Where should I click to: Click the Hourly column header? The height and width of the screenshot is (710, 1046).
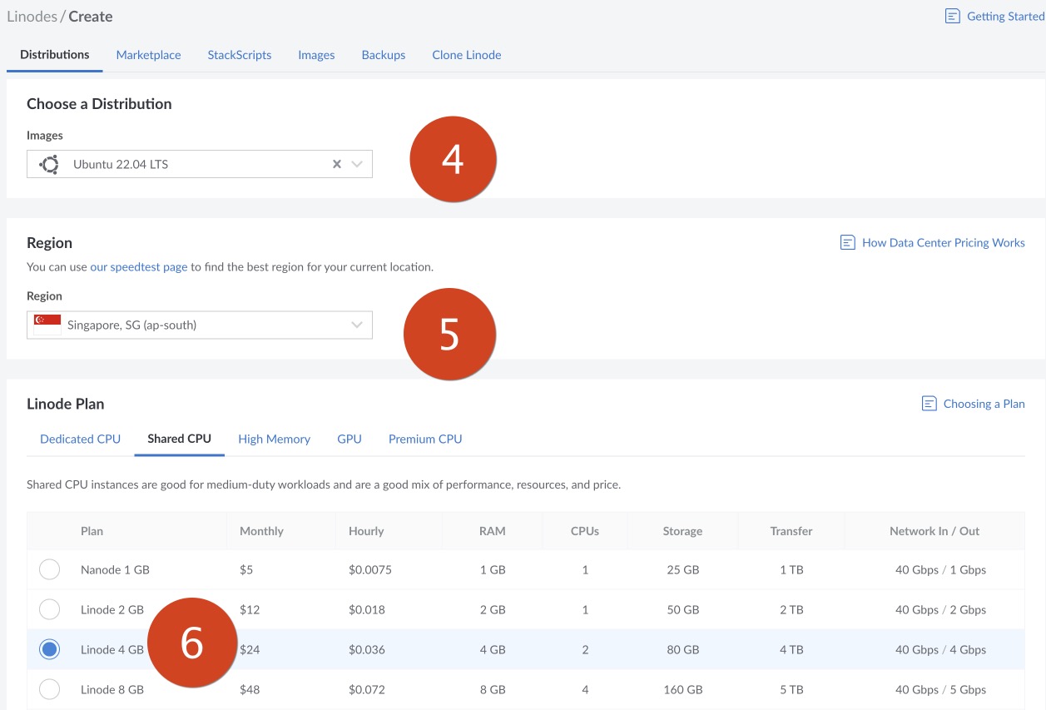pos(366,531)
